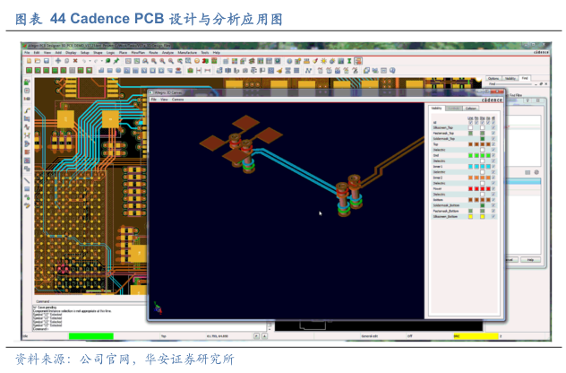Screen dimensions: 566x373
Task: Open the Manufacture menu
Action: point(187,53)
